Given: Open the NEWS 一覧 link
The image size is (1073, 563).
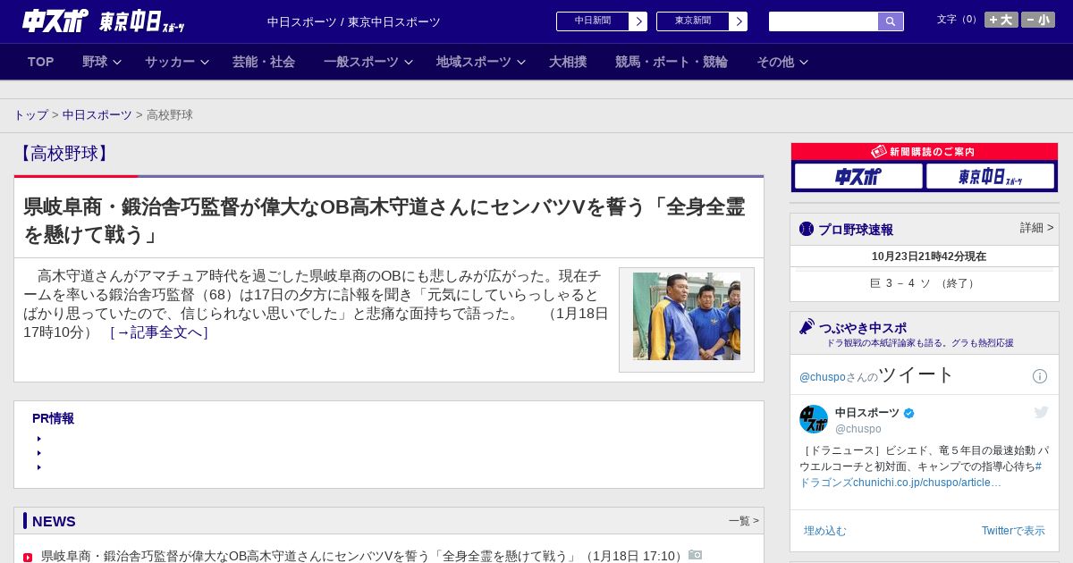Looking at the screenshot, I should click(x=743, y=521).
